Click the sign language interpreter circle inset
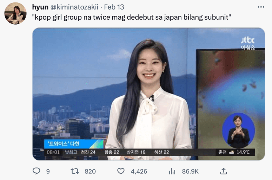Screen dimensions: 272x180 239,130
